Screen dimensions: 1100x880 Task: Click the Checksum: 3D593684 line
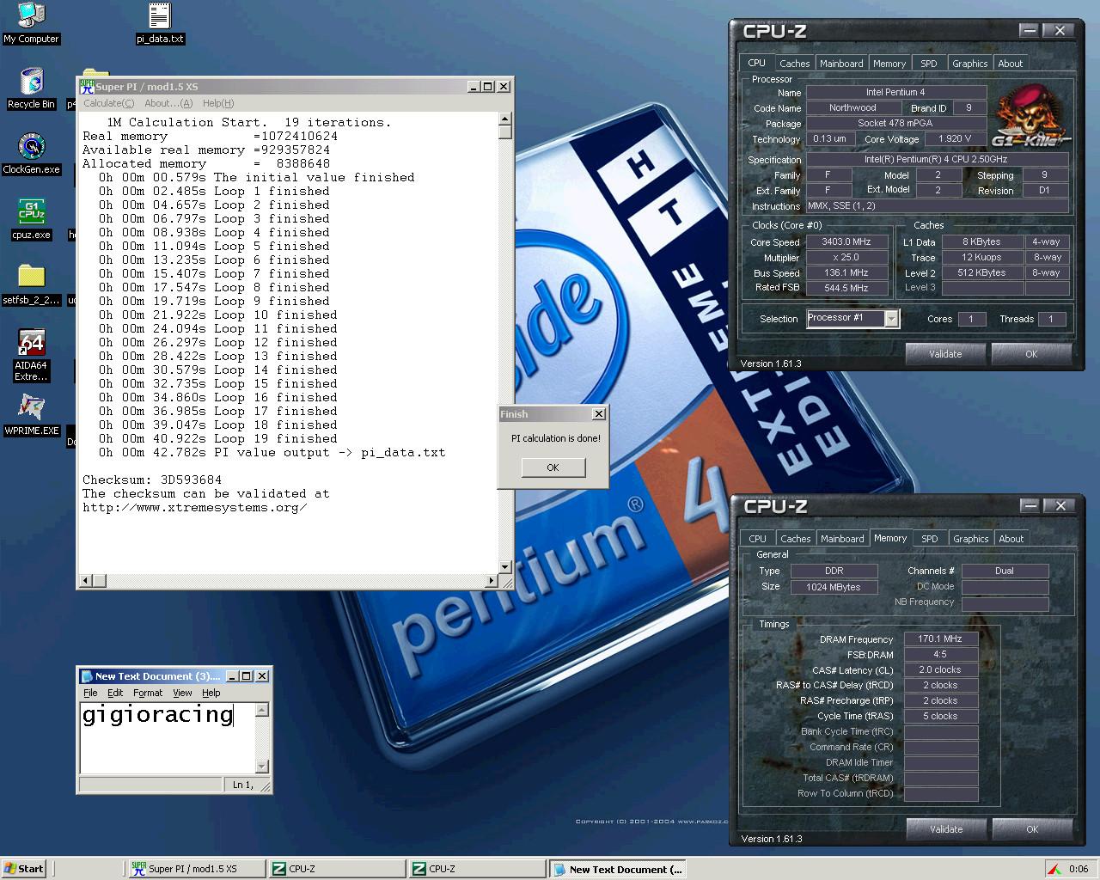pyautogui.click(x=152, y=480)
